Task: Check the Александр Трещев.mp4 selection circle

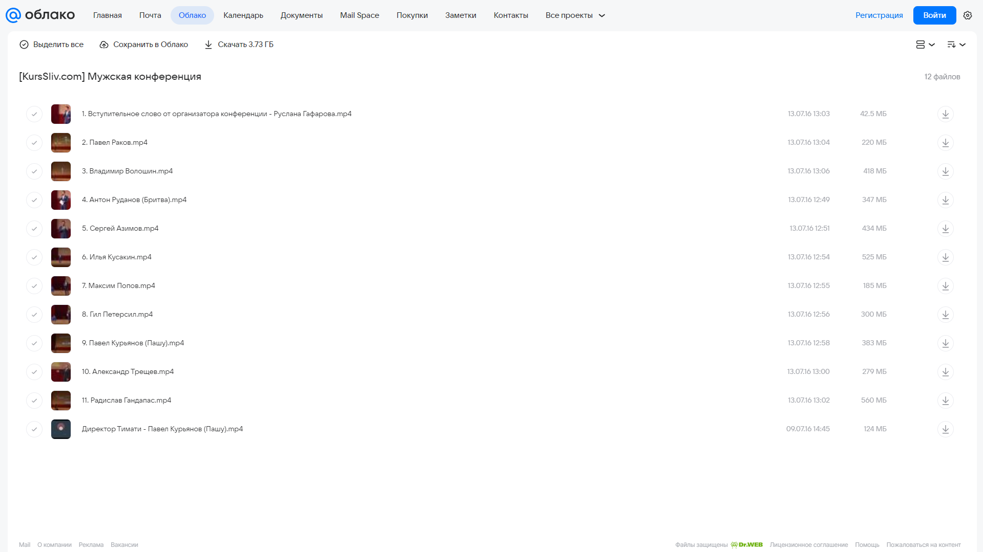Action: tap(34, 372)
